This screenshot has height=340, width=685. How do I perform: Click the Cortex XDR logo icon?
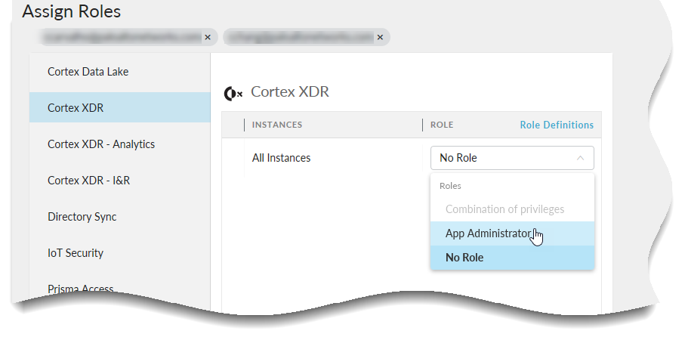[x=233, y=93]
